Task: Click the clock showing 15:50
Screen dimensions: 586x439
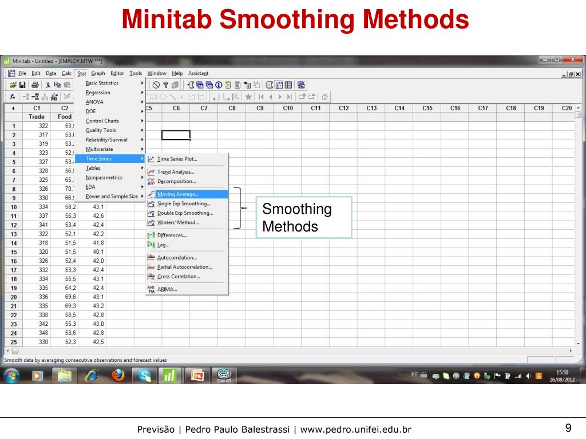Action: (562, 373)
